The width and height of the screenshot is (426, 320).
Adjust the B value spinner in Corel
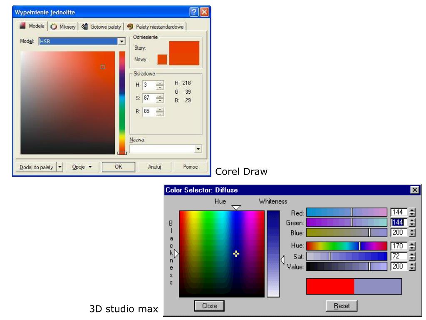coord(160,112)
